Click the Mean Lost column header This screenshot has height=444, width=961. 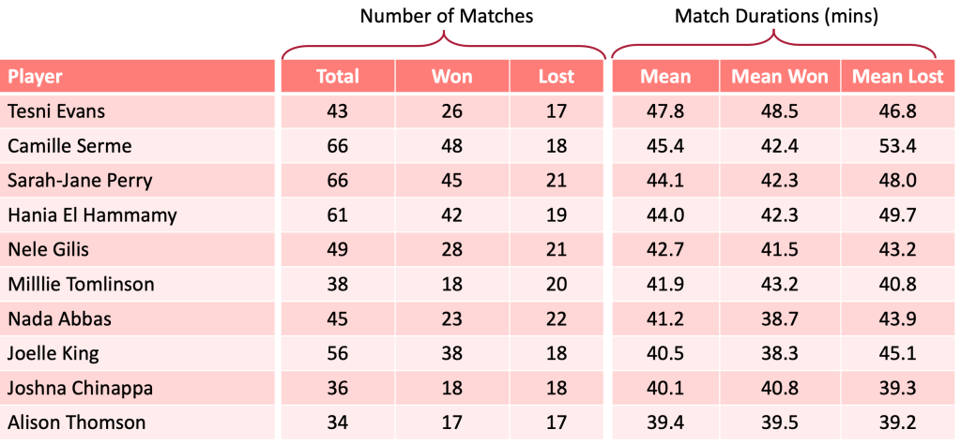[898, 77]
